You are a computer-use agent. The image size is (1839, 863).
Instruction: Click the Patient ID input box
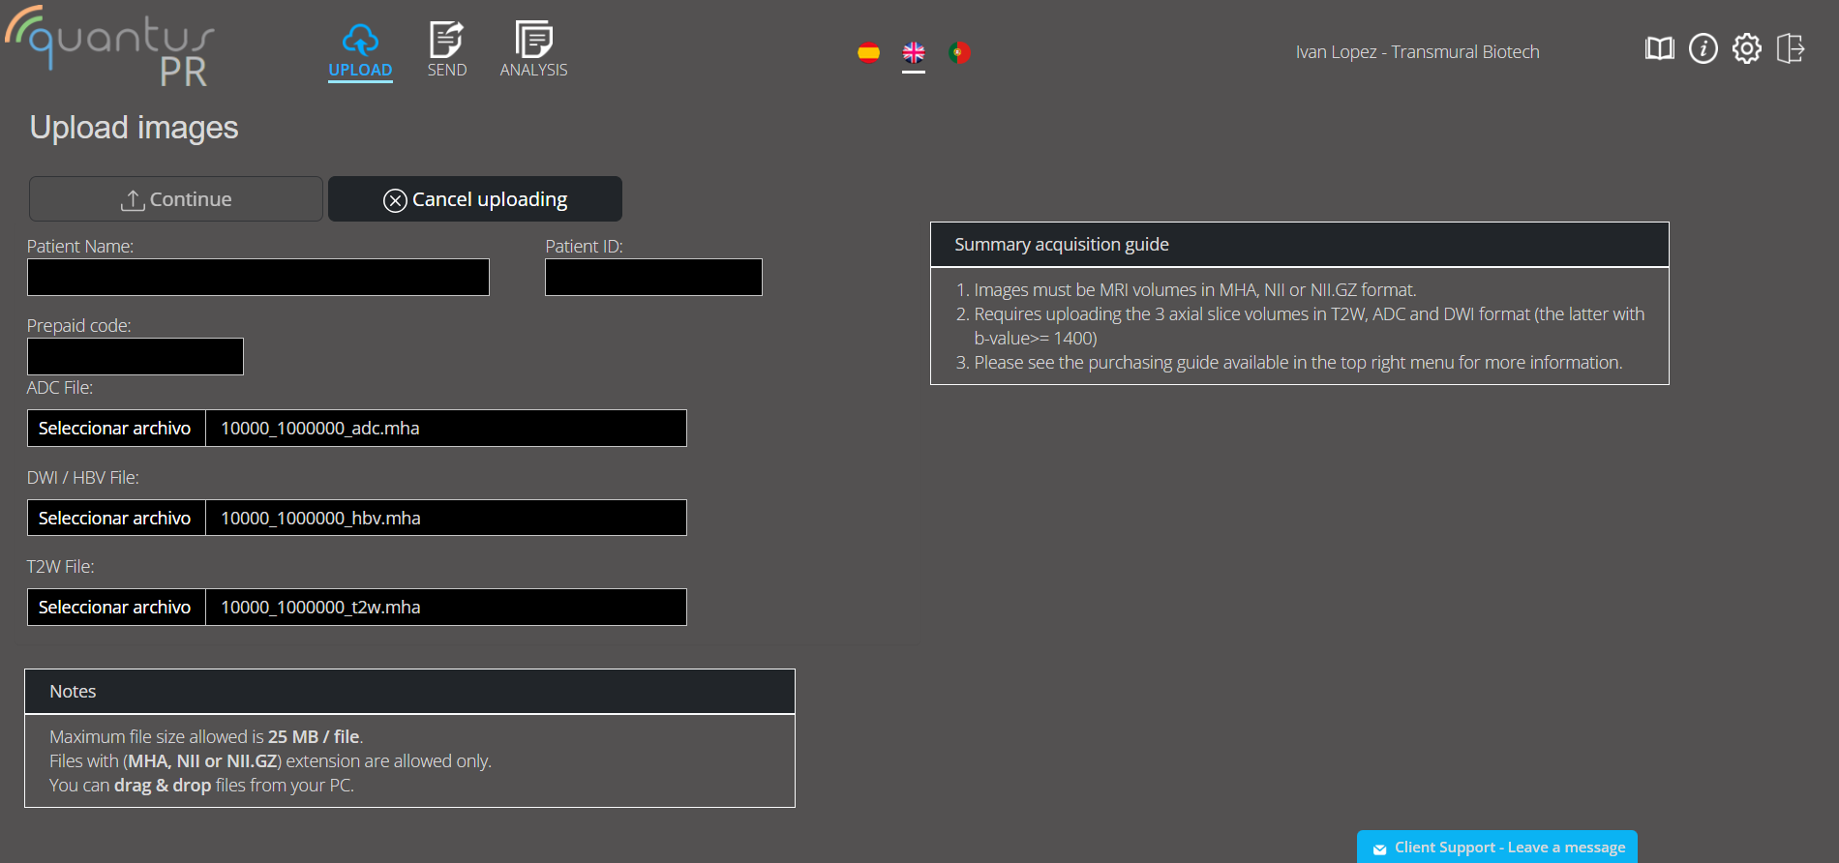pos(653,278)
